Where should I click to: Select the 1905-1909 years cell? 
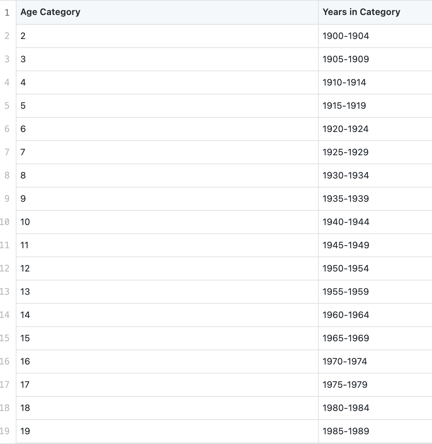[345, 59]
